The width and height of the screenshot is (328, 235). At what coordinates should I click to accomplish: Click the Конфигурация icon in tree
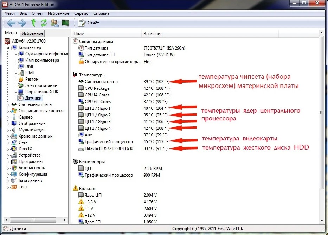14,174
